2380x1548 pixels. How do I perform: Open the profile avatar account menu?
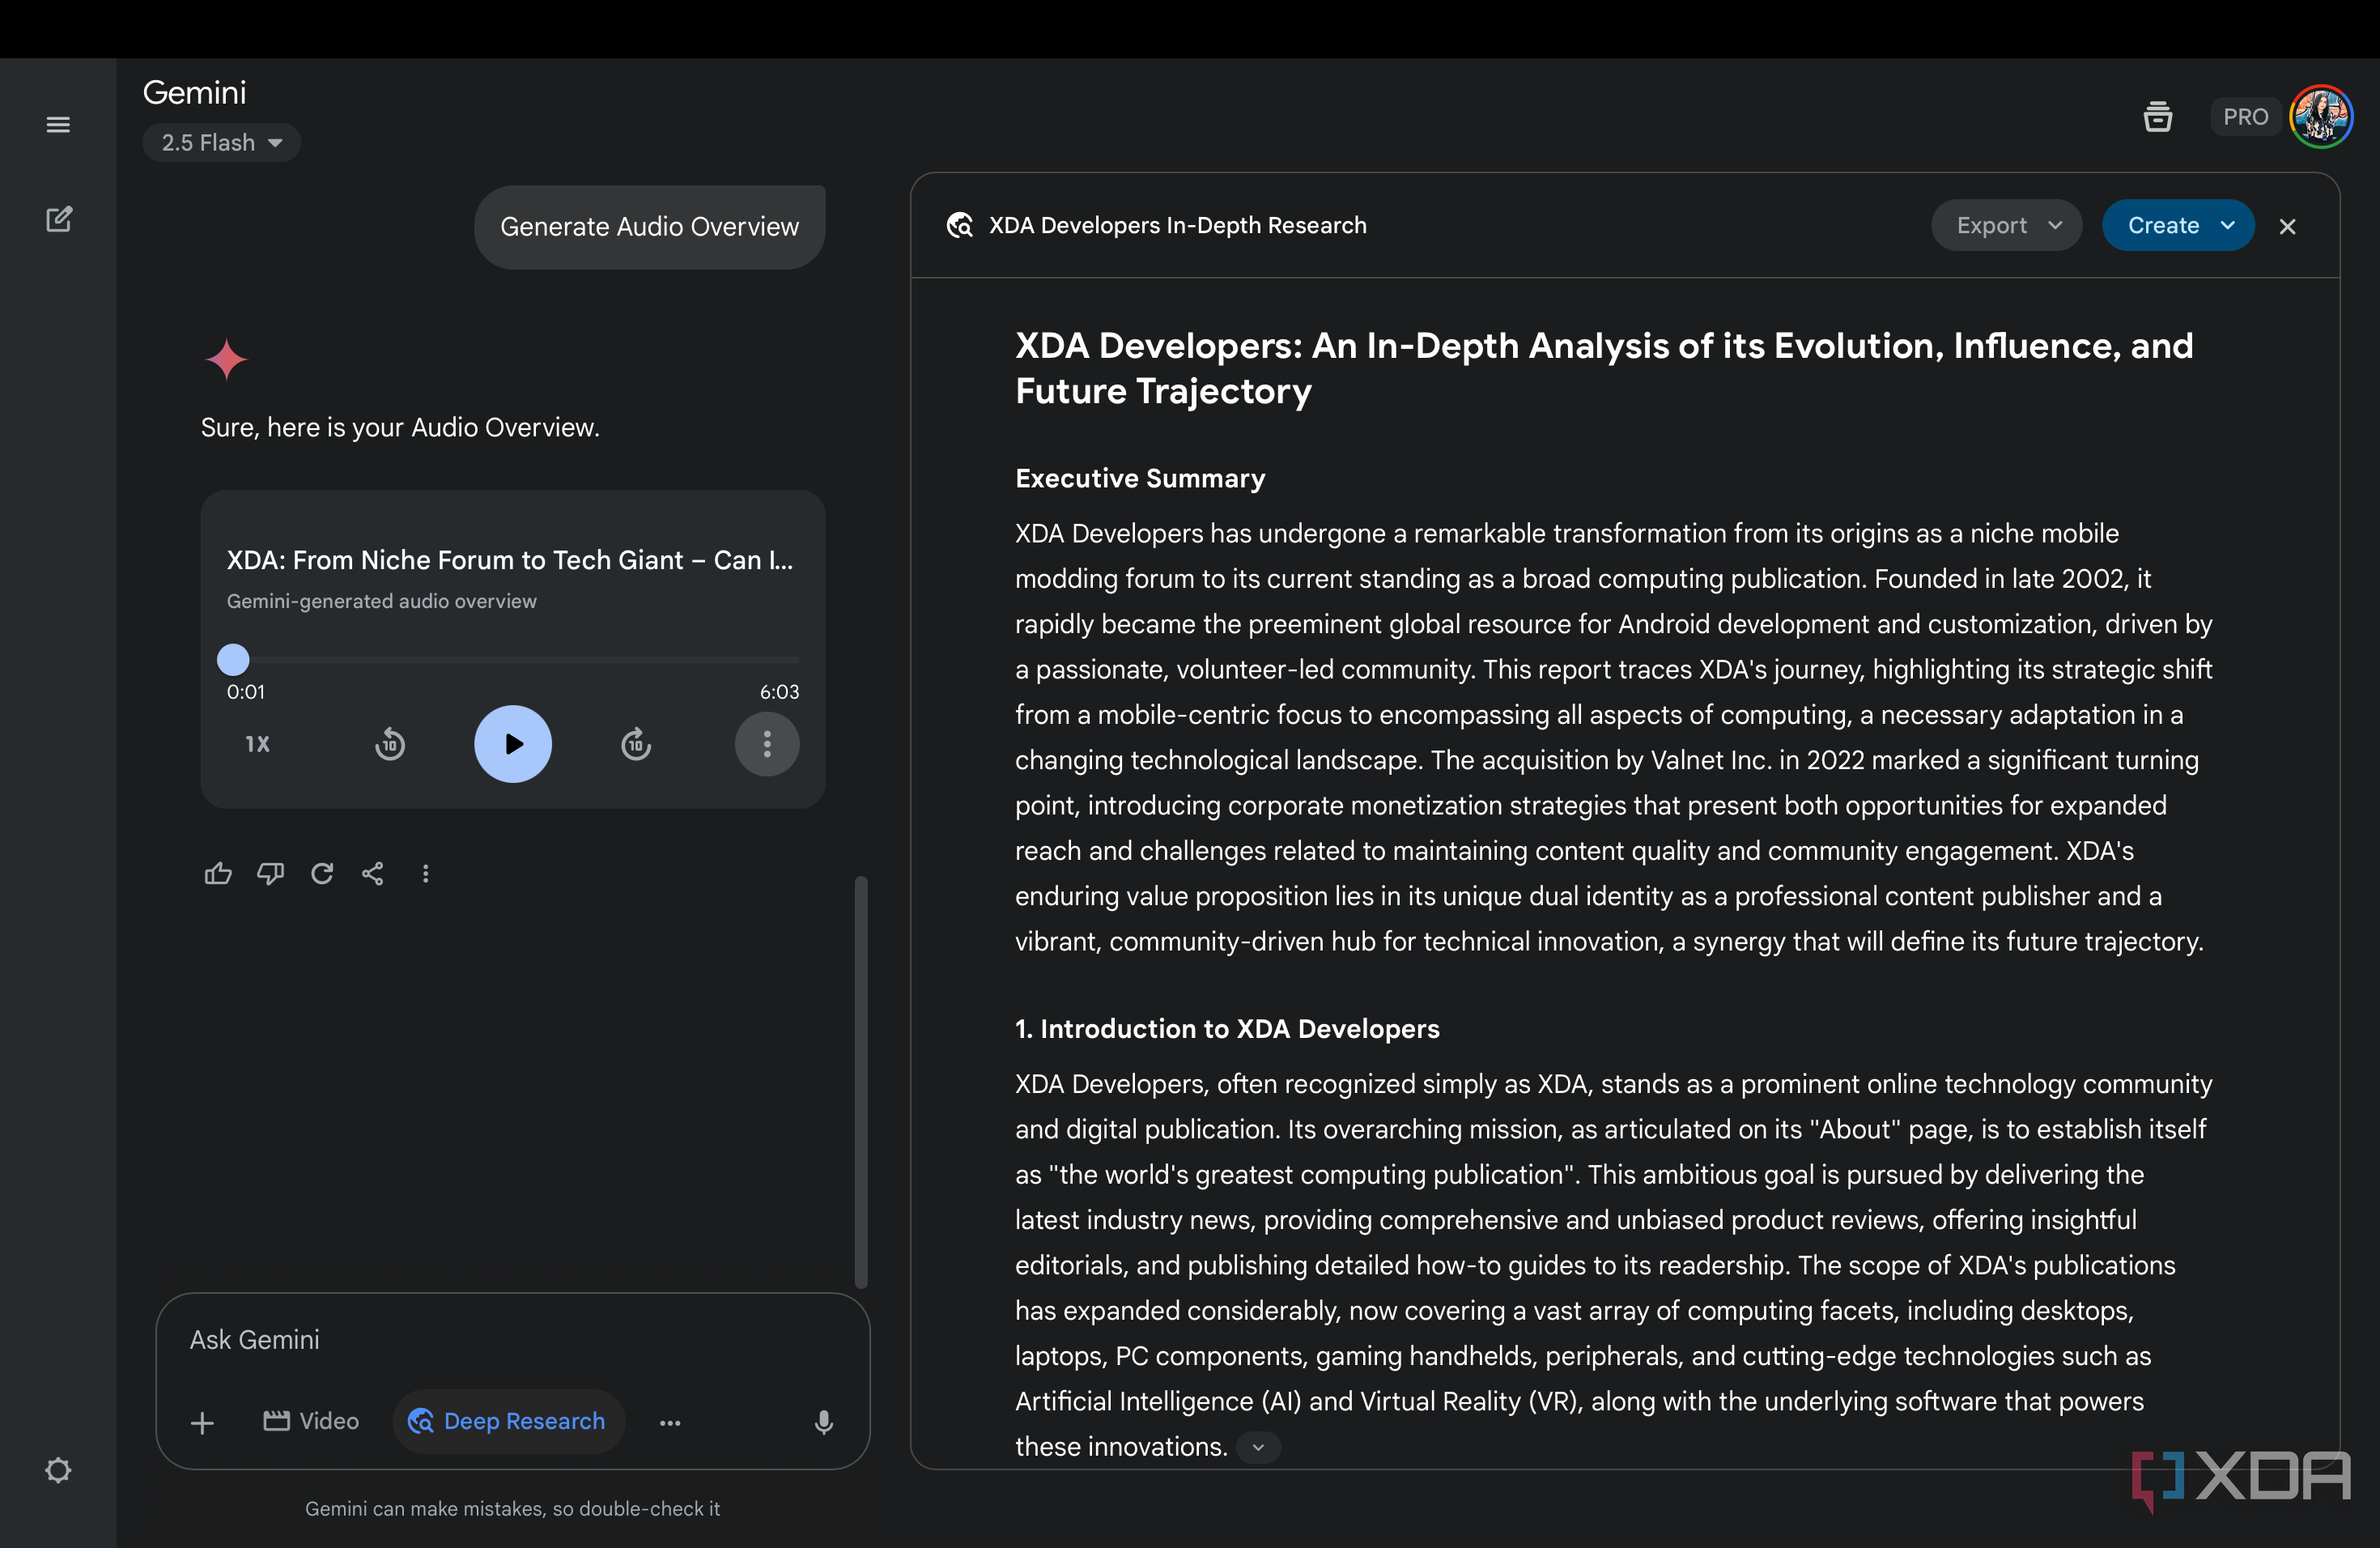(2321, 117)
